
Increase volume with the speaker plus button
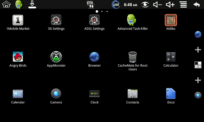pyautogui.click(x=170, y=5)
